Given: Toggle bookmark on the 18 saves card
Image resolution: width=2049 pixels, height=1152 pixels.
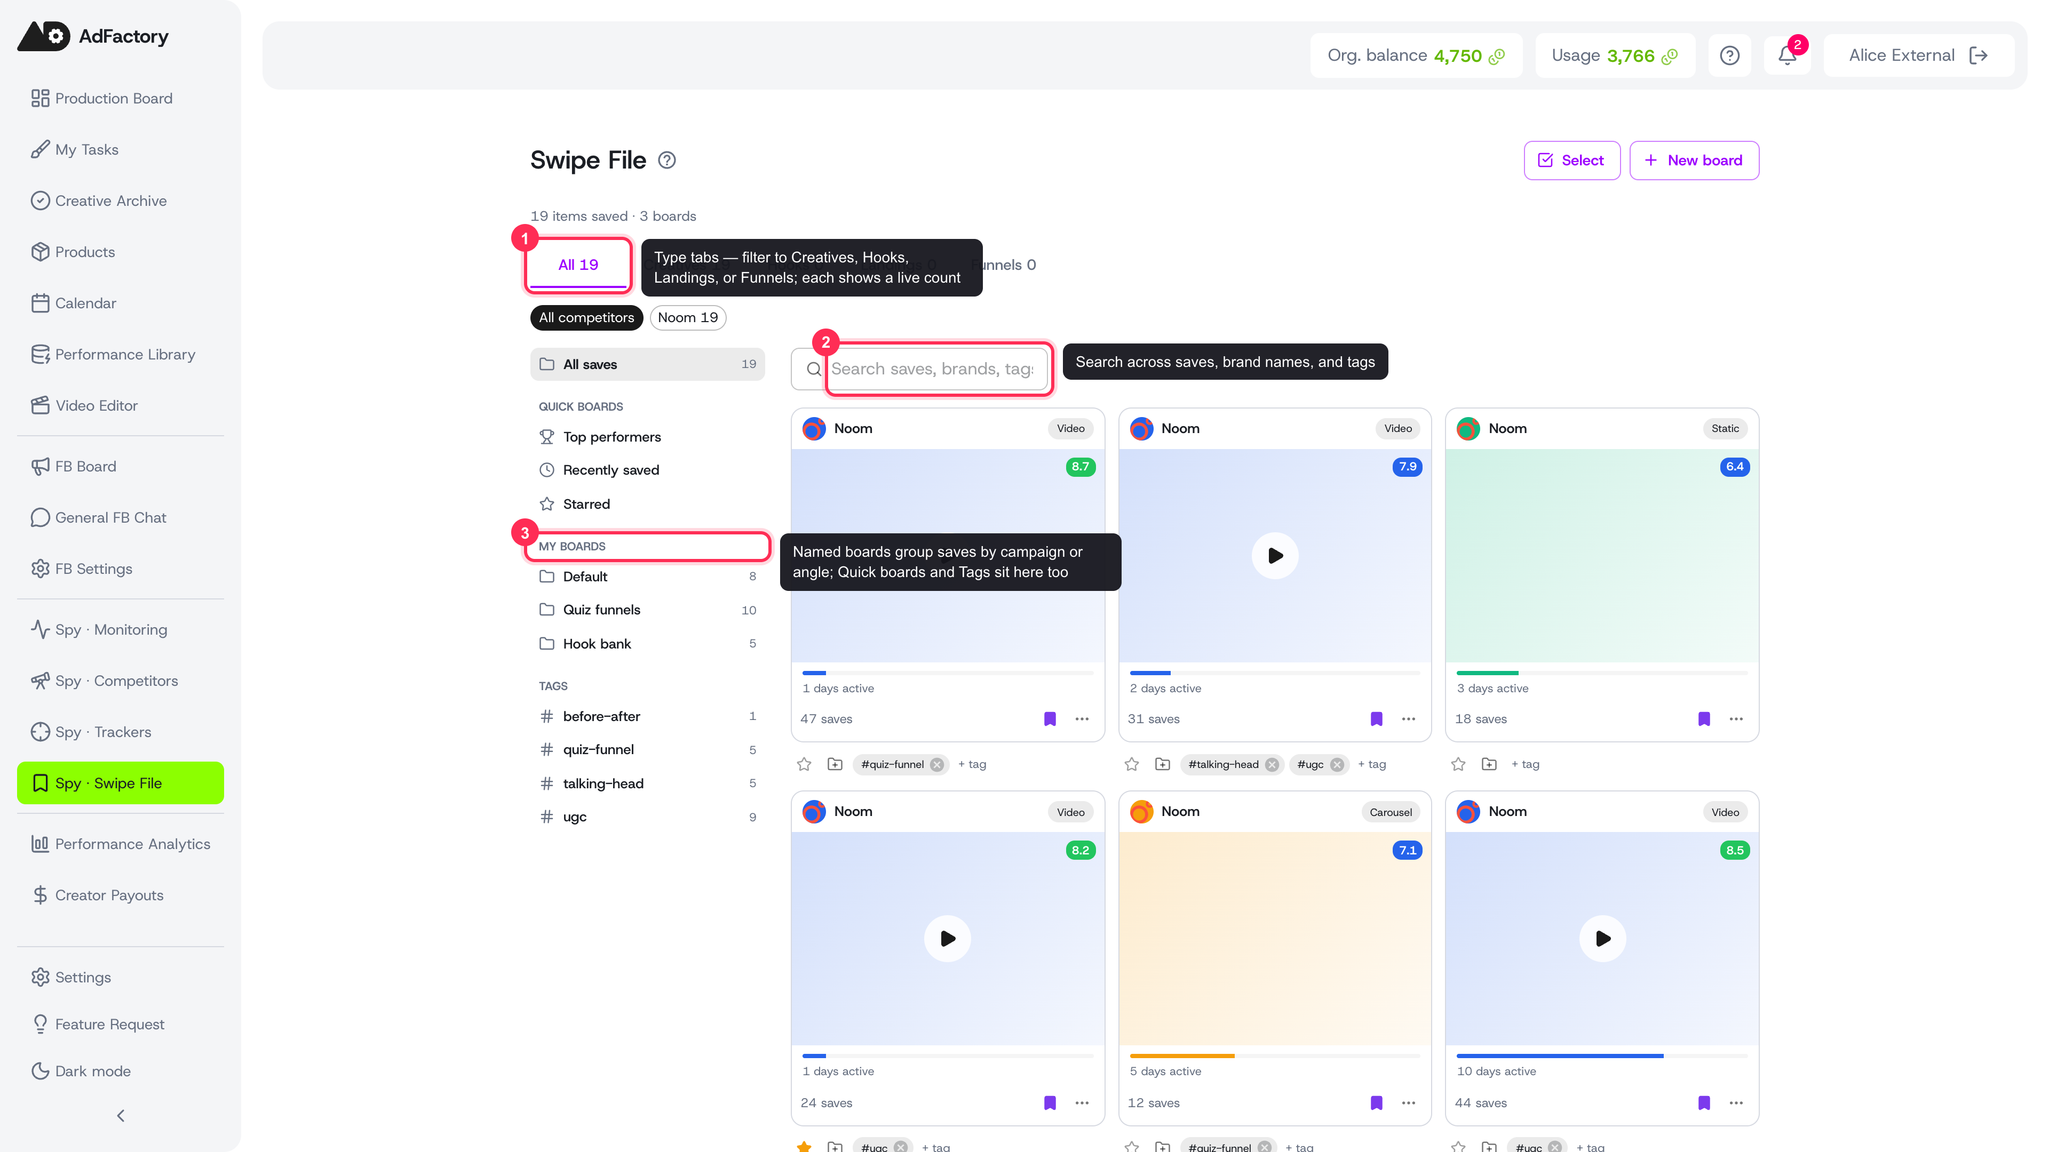Looking at the screenshot, I should pyautogui.click(x=1704, y=719).
